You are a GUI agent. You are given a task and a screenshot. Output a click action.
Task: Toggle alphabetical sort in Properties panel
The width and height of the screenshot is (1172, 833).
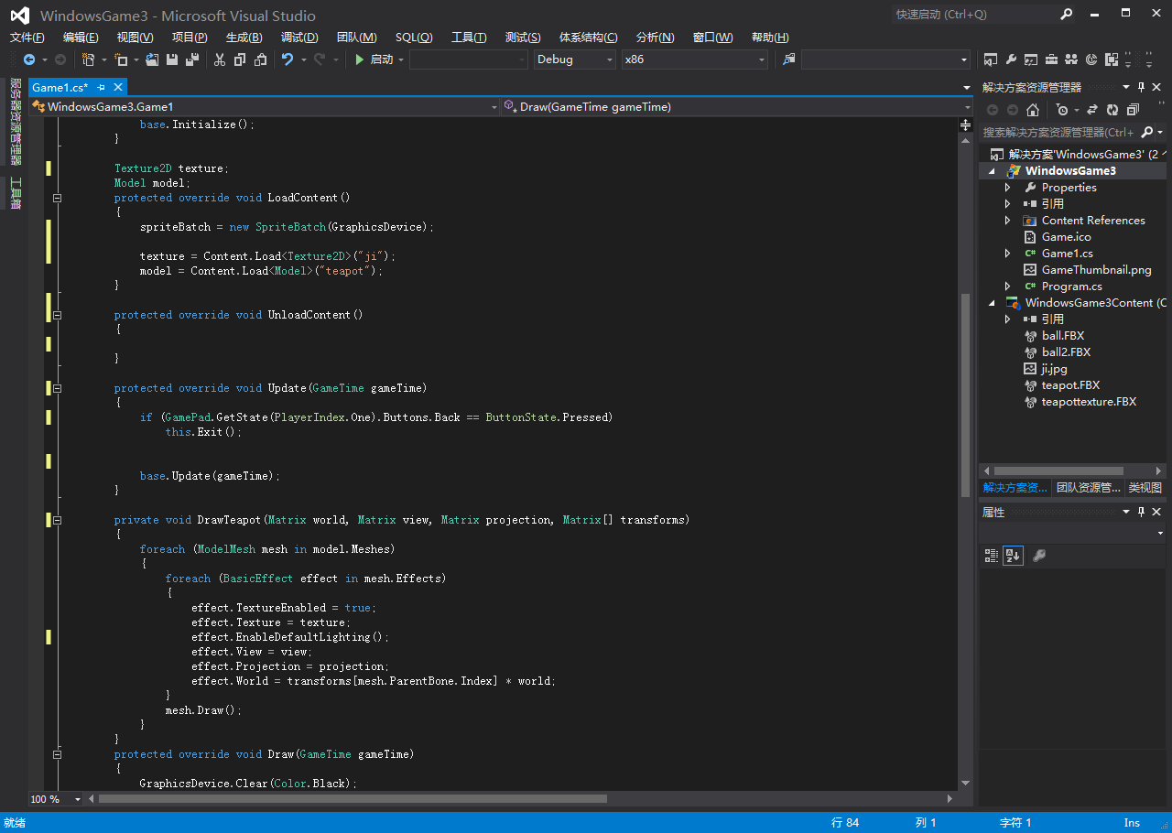[x=1013, y=555]
